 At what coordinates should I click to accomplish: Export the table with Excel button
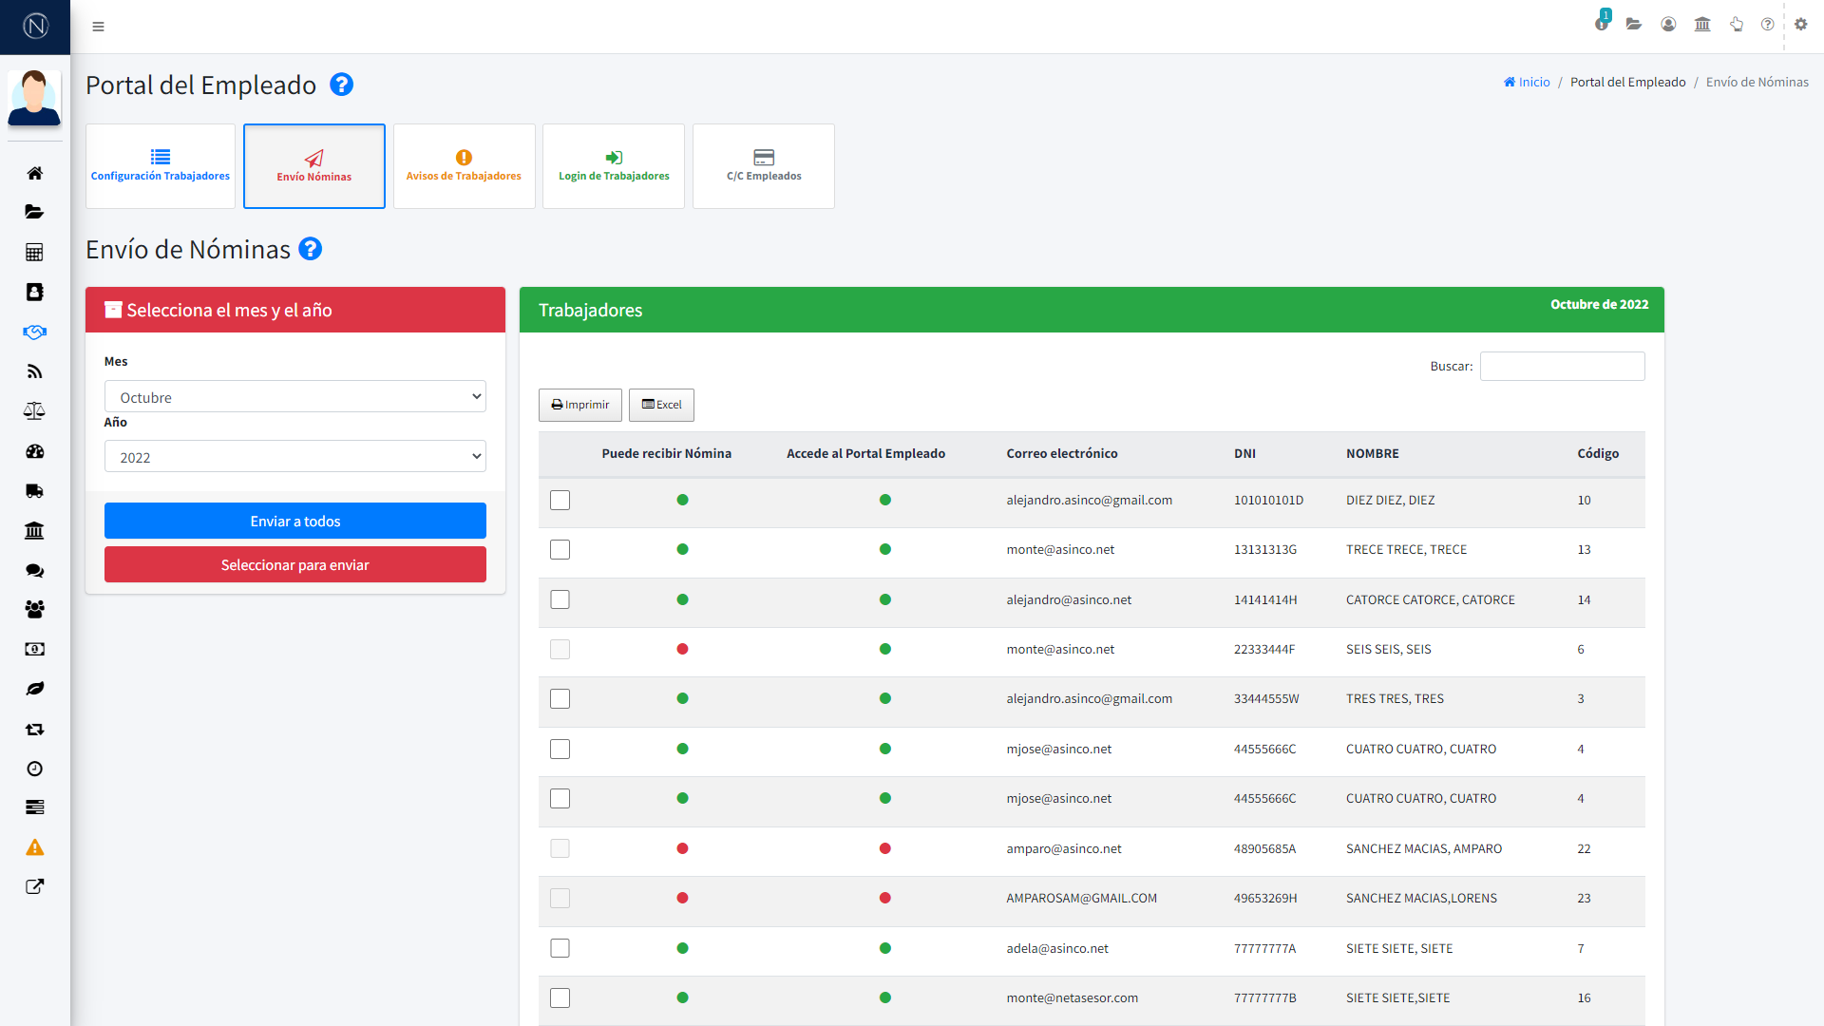tap(661, 405)
